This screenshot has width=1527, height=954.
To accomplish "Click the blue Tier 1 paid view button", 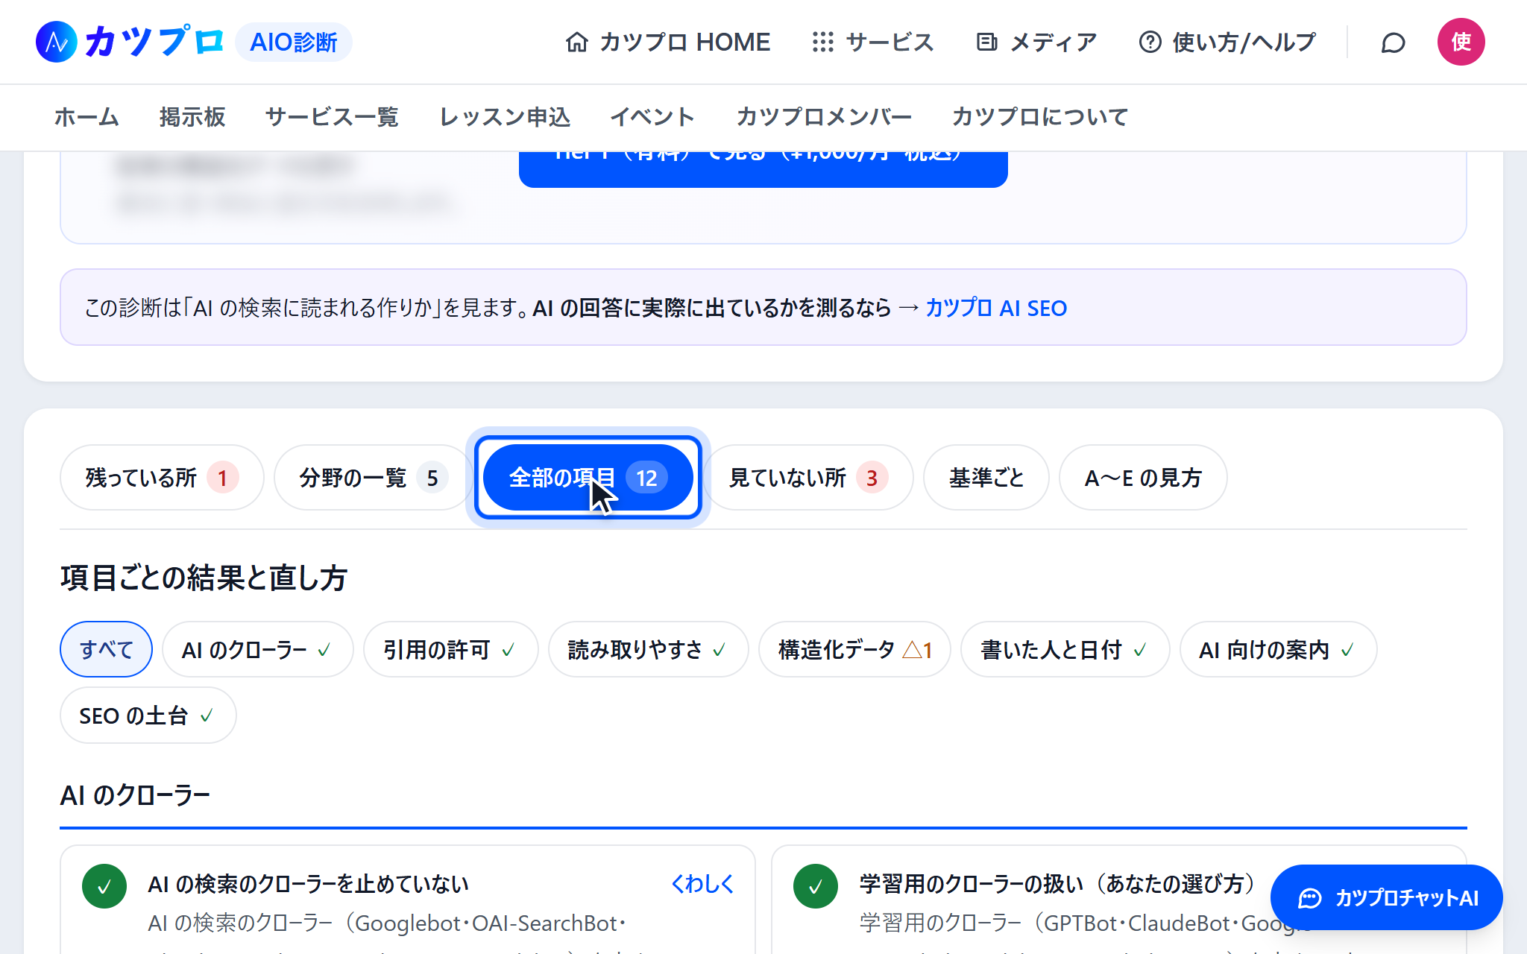I will pos(763,168).
